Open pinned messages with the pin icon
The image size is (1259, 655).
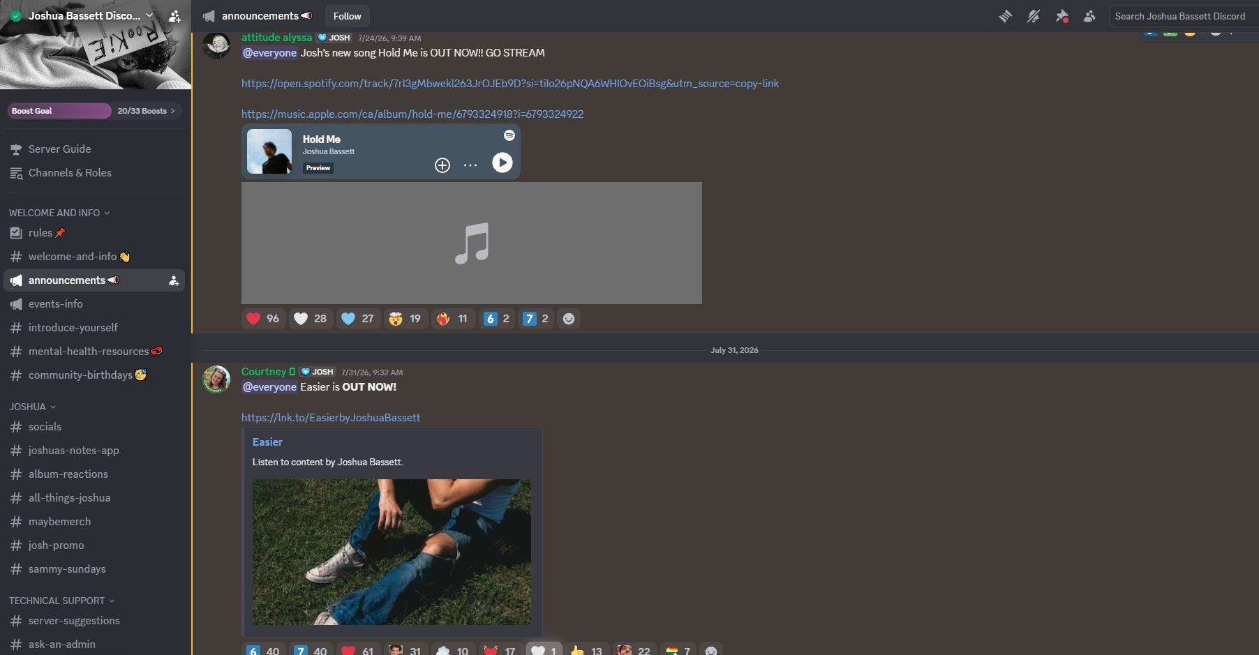tap(1061, 16)
